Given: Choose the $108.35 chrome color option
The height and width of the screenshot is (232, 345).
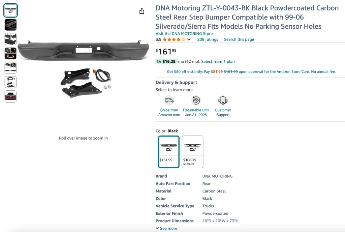Looking at the screenshot, I should pyautogui.click(x=192, y=151).
